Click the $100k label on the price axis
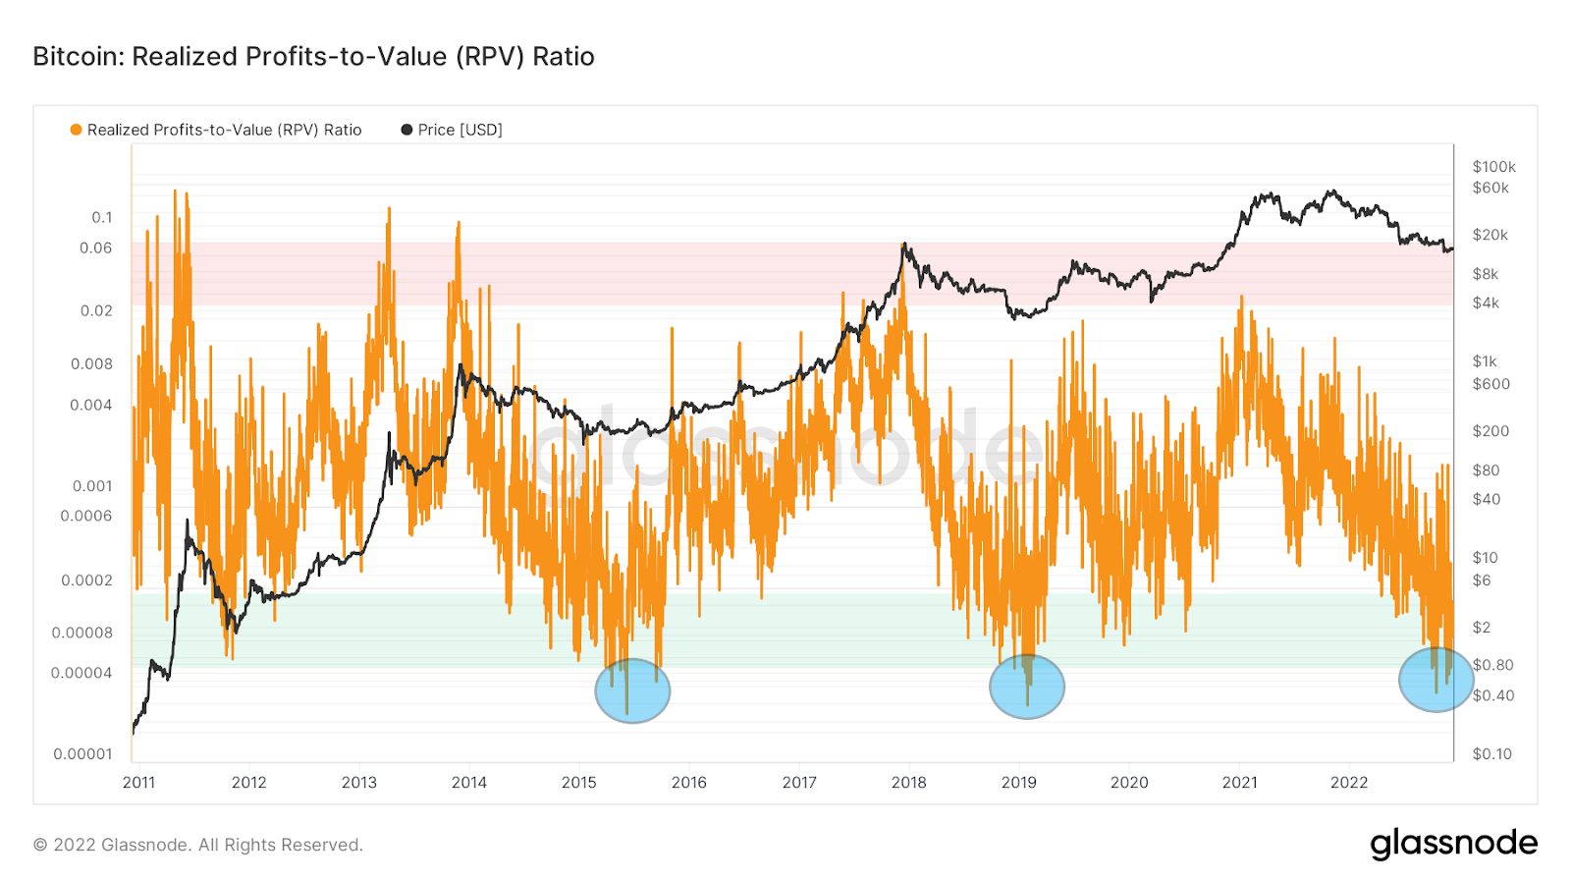This screenshot has height=884, width=1571. pyautogui.click(x=1494, y=167)
